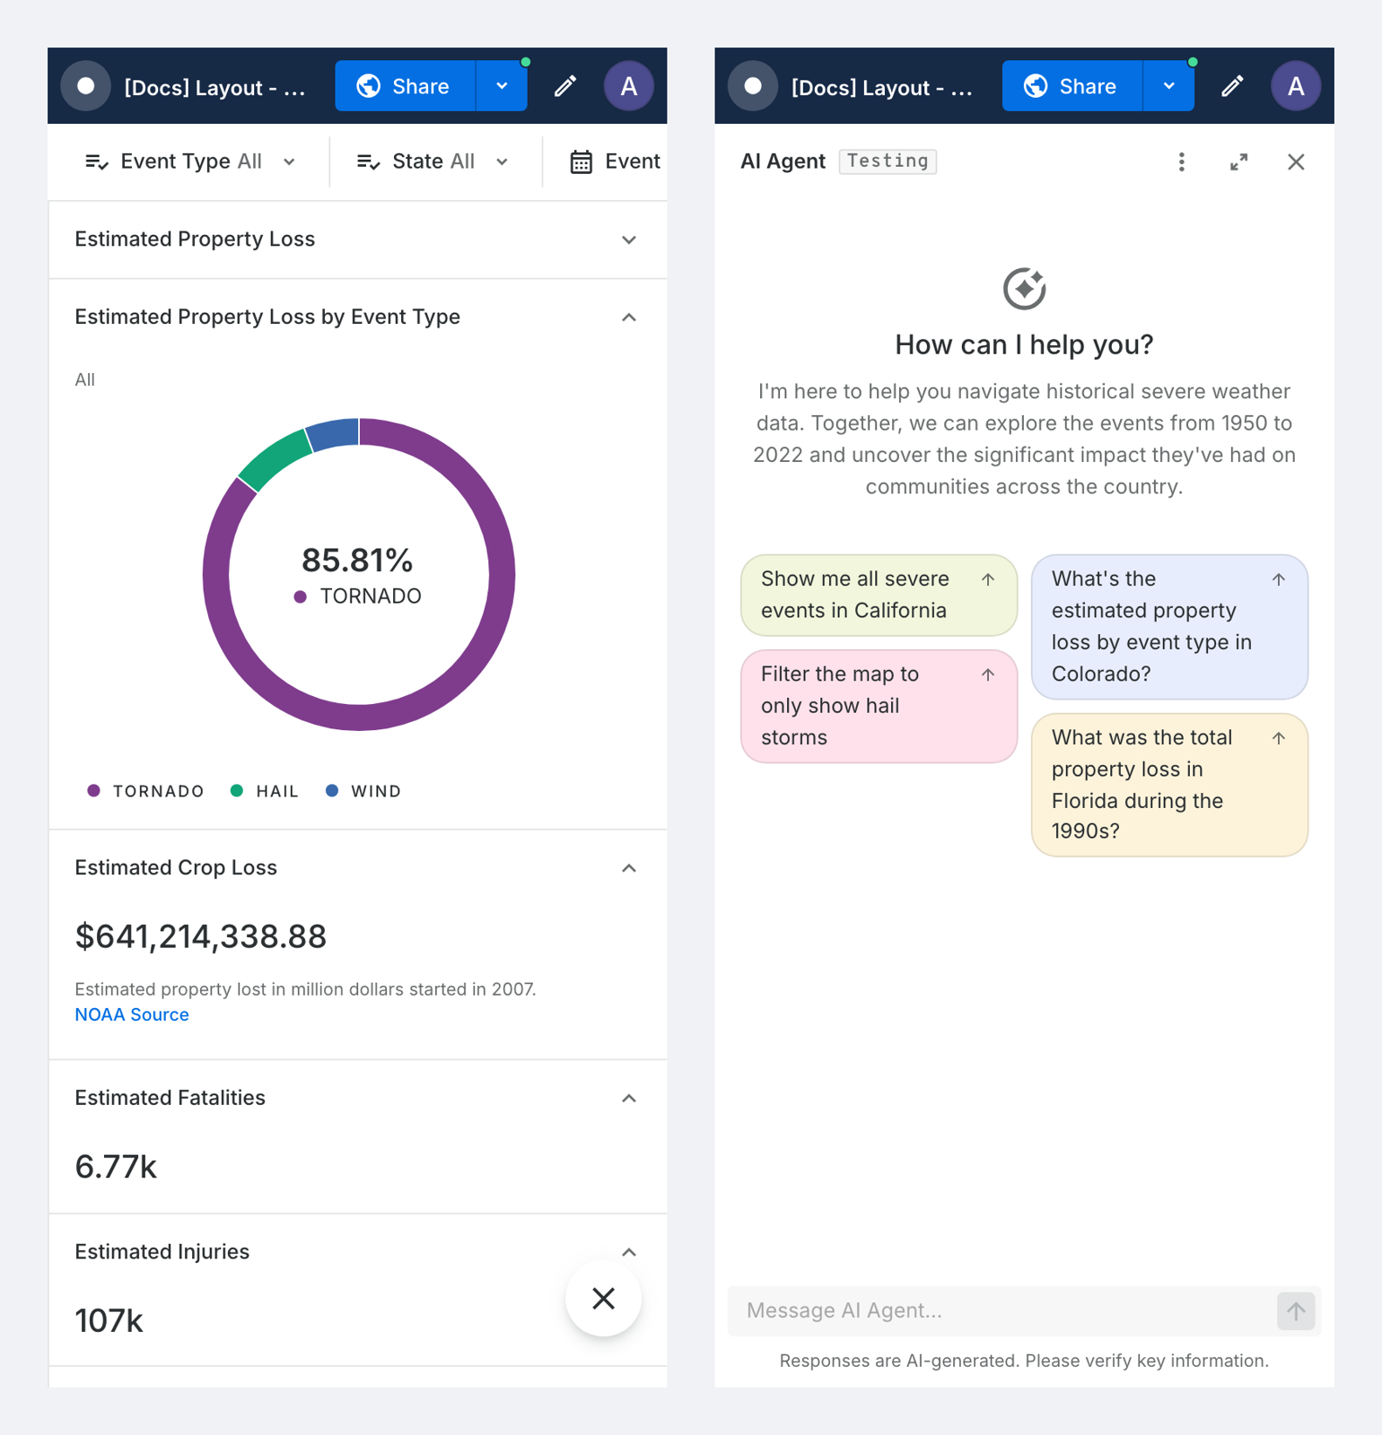
Task: Open Share dropdown arrow in left window
Action: [502, 86]
